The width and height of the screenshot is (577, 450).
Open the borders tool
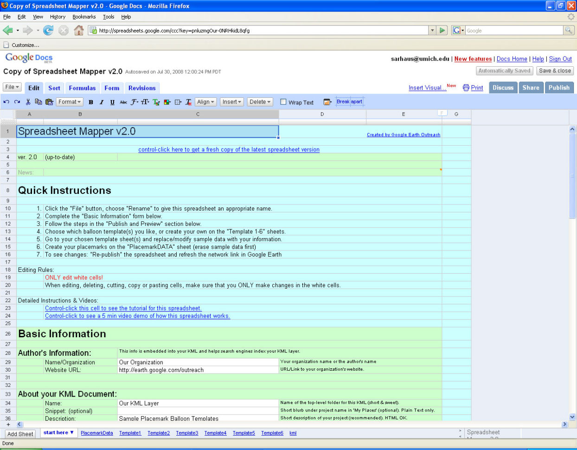177,102
